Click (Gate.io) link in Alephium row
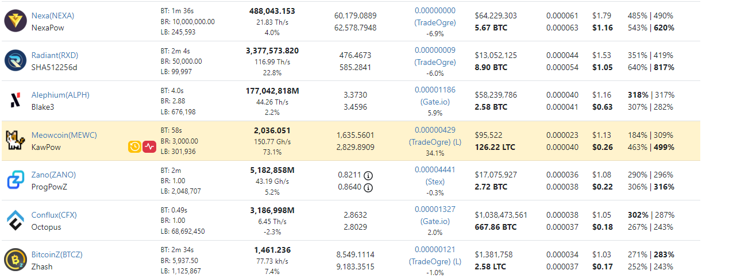 coord(435,102)
